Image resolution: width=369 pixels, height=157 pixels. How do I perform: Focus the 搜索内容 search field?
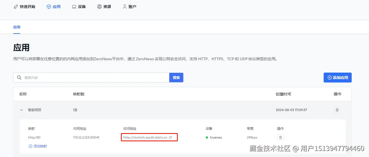coord(91,78)
